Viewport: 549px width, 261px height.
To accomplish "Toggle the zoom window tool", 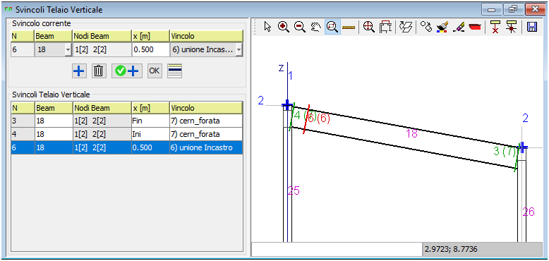I will (x=332, y=27).
